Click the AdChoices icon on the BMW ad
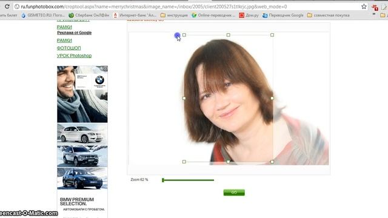Viewport: 388px width, 218px height. point(105,68)
